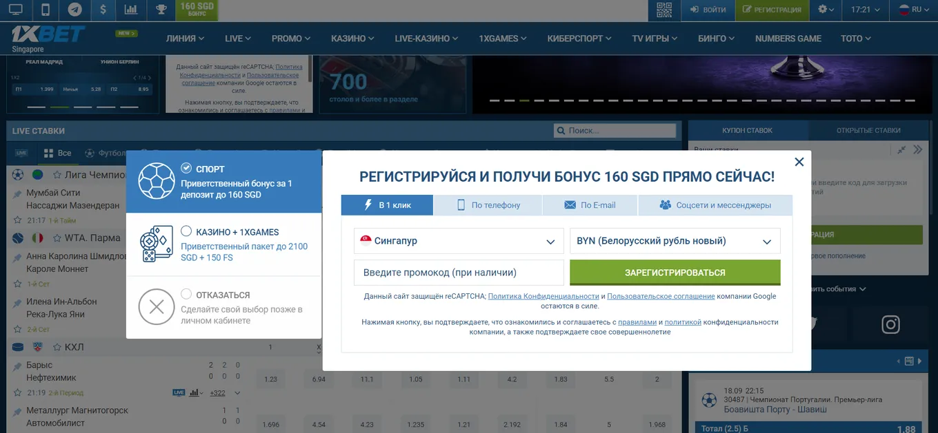Viewport: 938px width, 433px height.
Task: Open the RU language dropdown
Action: point(915,10)
